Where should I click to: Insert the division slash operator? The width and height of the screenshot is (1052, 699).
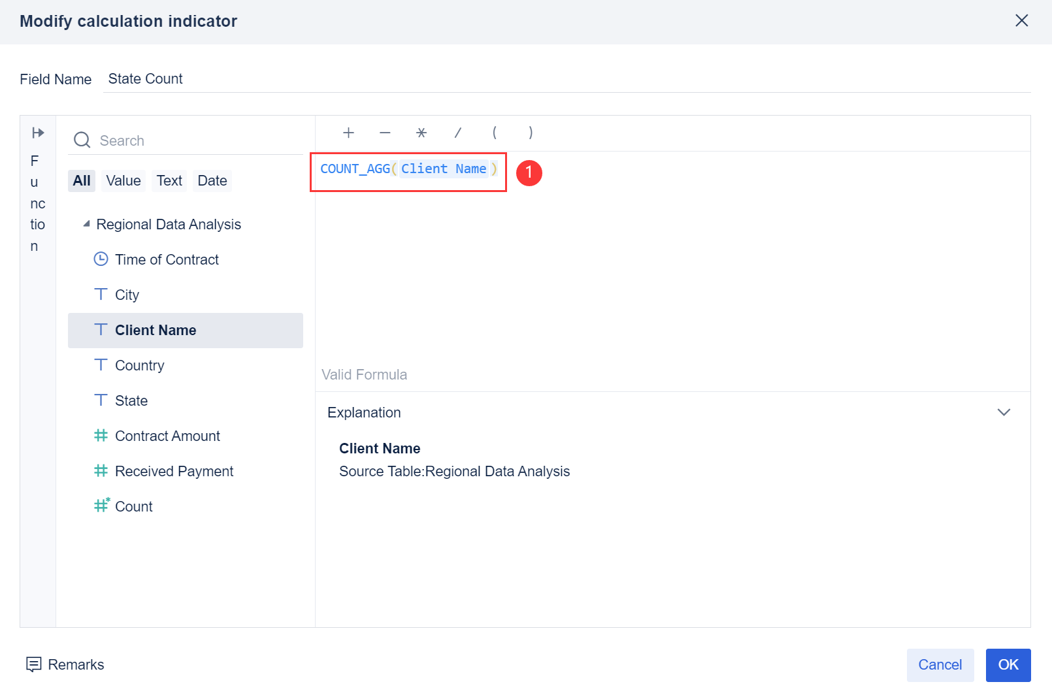pyautogui.click(x=458, y=133)
